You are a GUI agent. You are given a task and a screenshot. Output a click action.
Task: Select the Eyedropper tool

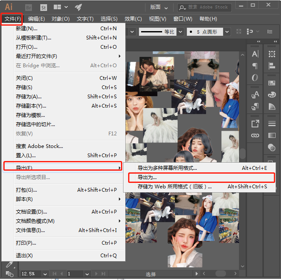(x=9, y=264)
